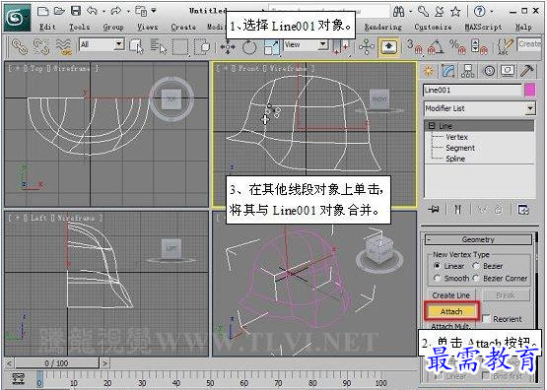
Task: Select the Bezier vertex type radio
Action: click(x=476, y=266)
